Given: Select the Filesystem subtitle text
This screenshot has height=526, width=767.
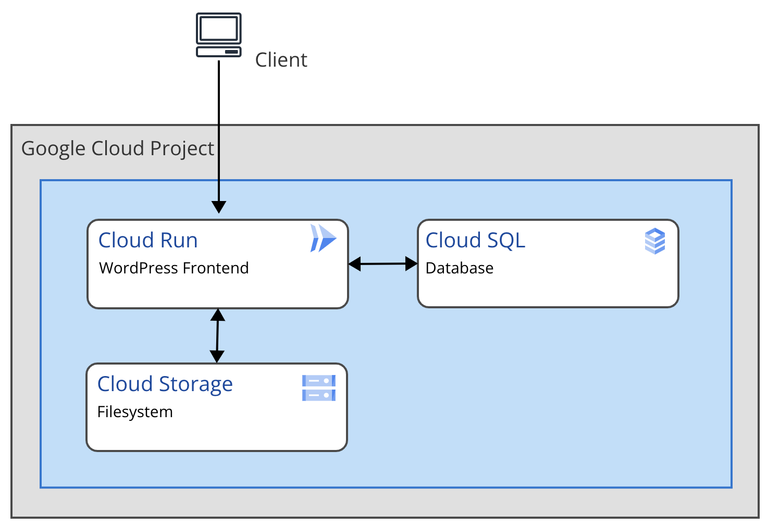Looking at the screenshot, I should [x=135, y=411].
